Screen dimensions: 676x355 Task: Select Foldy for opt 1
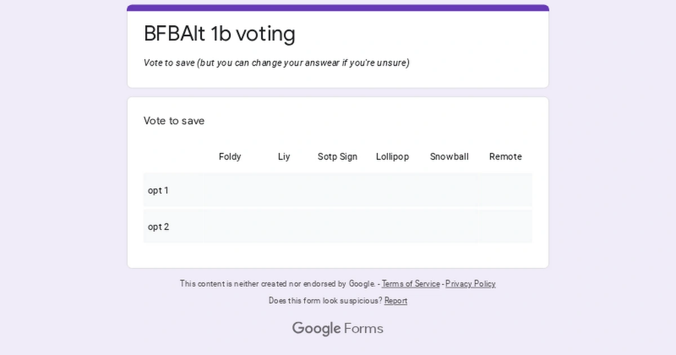click(230, 190)
